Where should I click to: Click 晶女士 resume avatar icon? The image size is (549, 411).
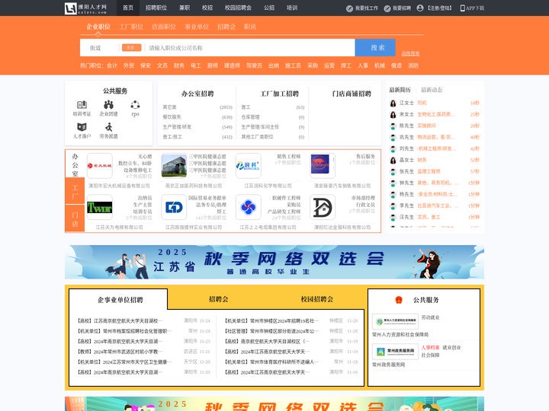pyautogui.click(x=393, y=160)
